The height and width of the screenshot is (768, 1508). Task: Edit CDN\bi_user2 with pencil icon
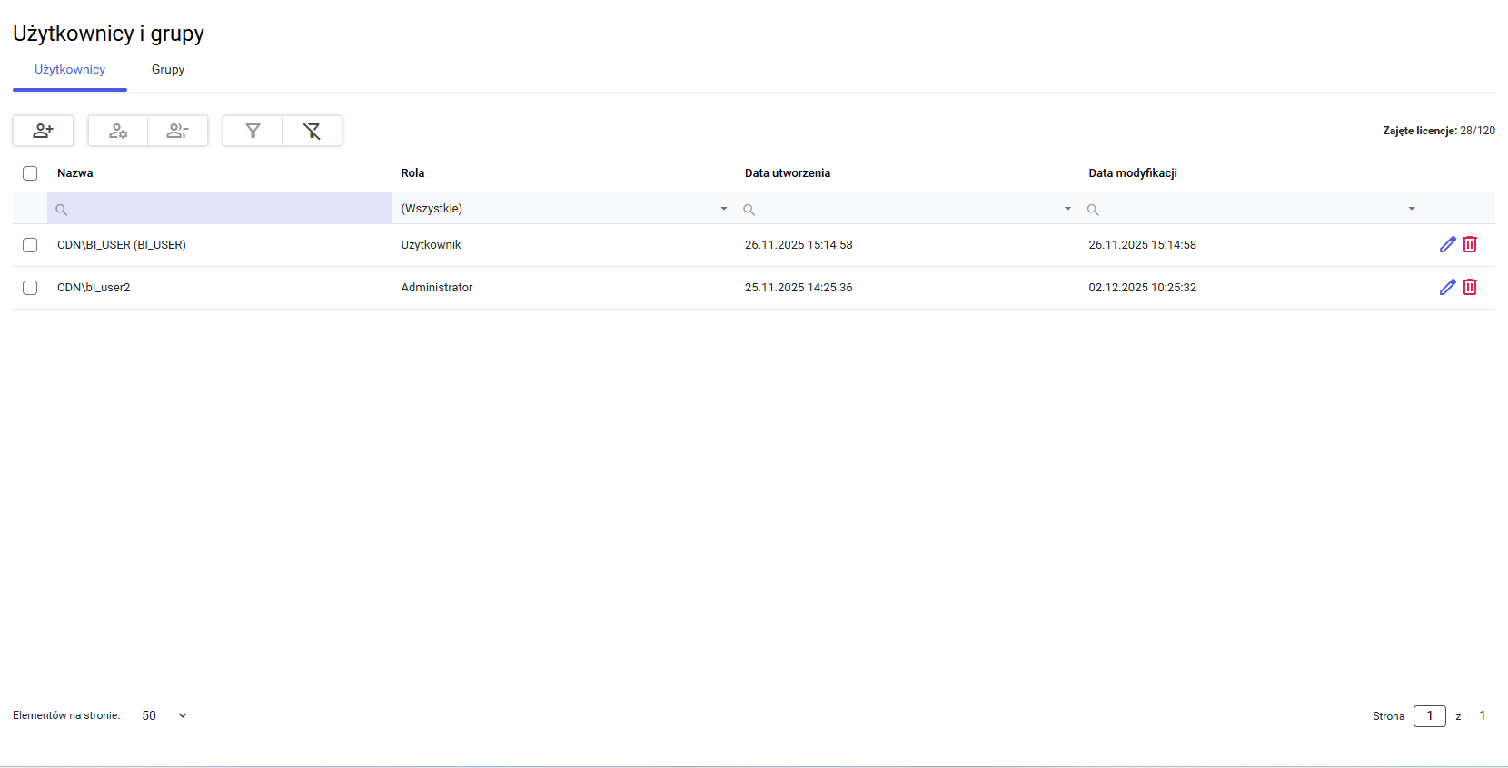coord(1447,287)
